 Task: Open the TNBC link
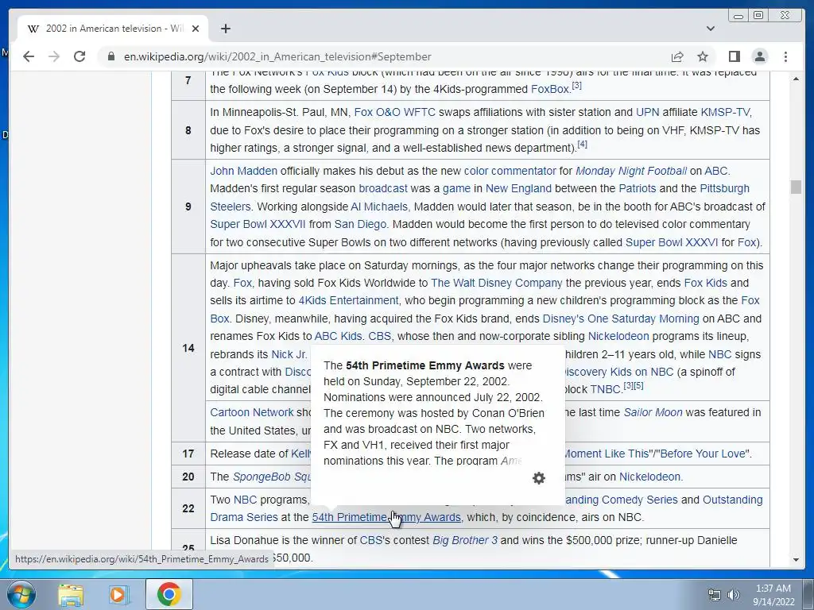click(x=605, y=389)
